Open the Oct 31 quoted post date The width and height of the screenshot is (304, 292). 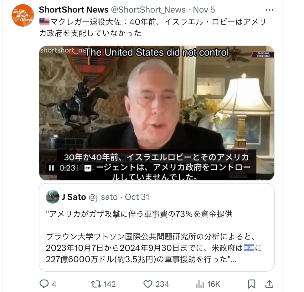[x=137, y=197]
